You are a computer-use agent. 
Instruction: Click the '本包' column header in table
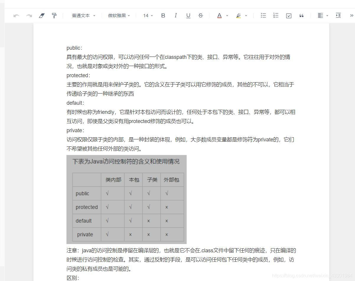click(x=134, y=180)
